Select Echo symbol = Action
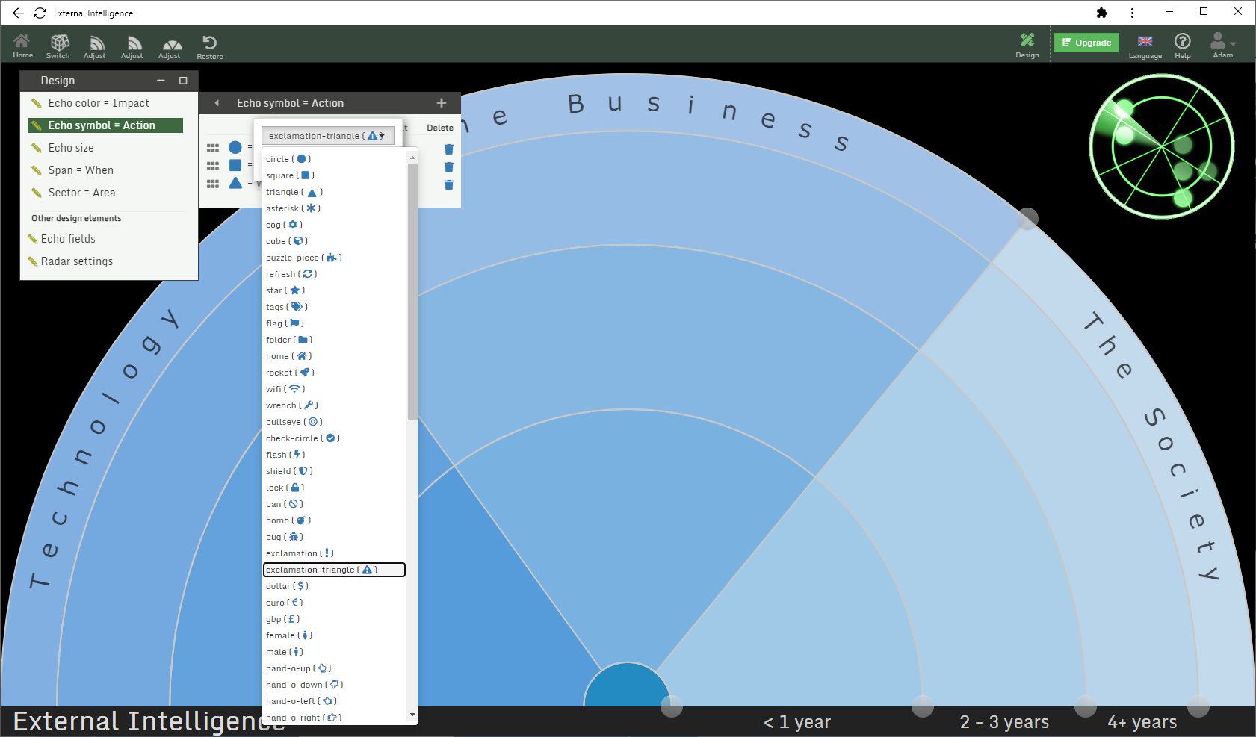The width and height of the screenshot is (1256, 737). point(105,125)
